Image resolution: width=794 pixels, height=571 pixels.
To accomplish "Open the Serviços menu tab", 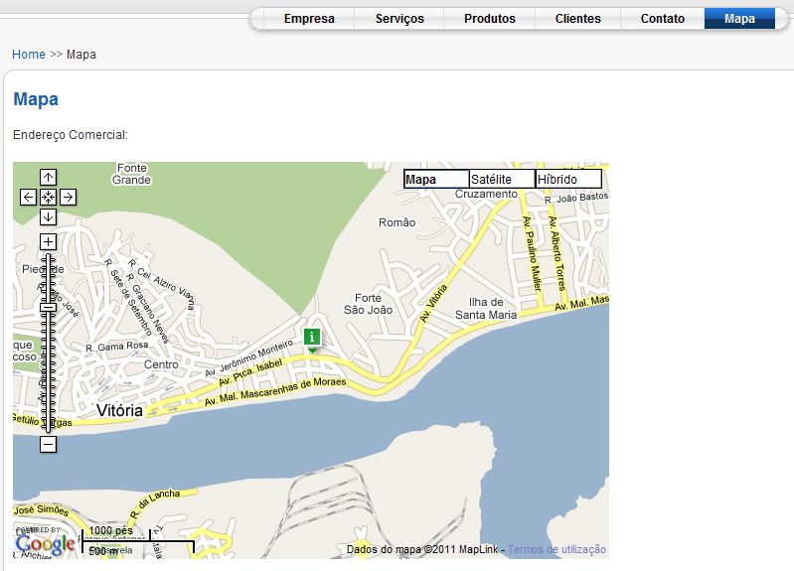I will [x=399, y=19].
